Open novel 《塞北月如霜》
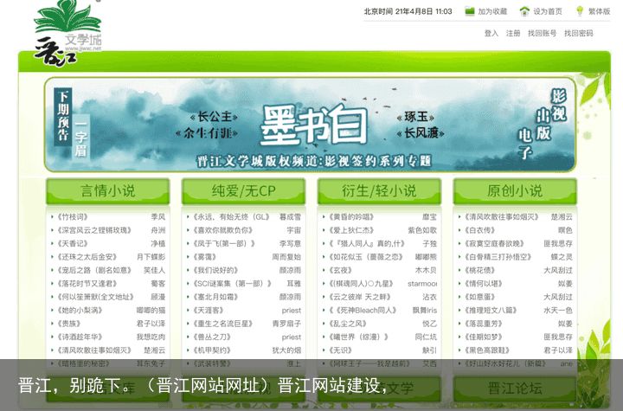Image resolution: width=623 pixels, height=411 pixels. point(215,298)
